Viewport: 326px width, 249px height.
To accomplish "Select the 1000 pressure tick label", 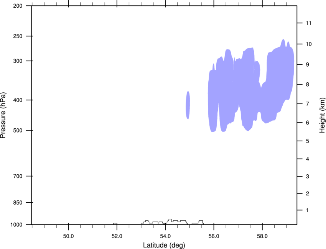I will pyautogui.click(x=16, y=225).
